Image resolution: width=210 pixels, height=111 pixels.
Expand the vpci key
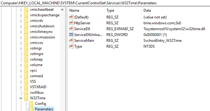click(x=21, y=71)
